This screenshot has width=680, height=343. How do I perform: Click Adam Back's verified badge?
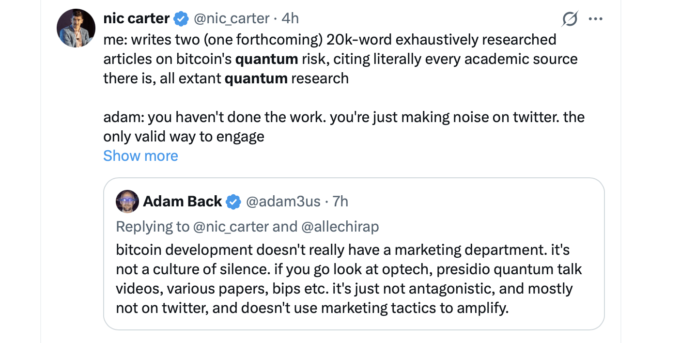pos(233,202)
